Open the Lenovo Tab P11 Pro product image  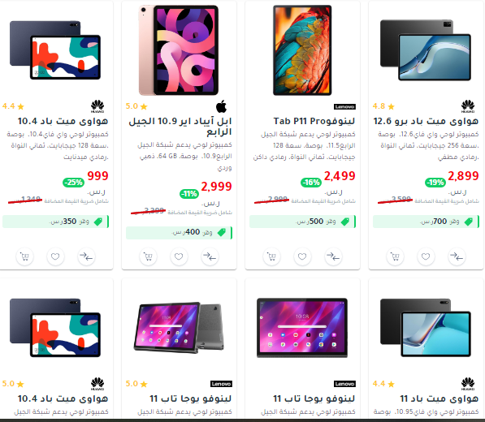pyautogui.click(x=302, y=50)
